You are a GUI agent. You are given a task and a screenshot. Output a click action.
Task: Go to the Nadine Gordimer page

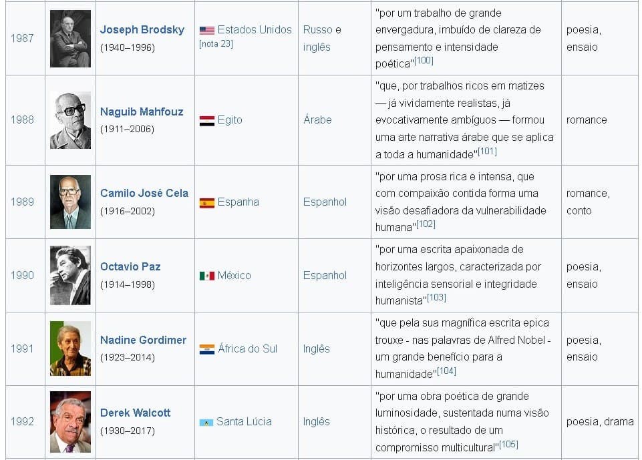coord(143,340)
